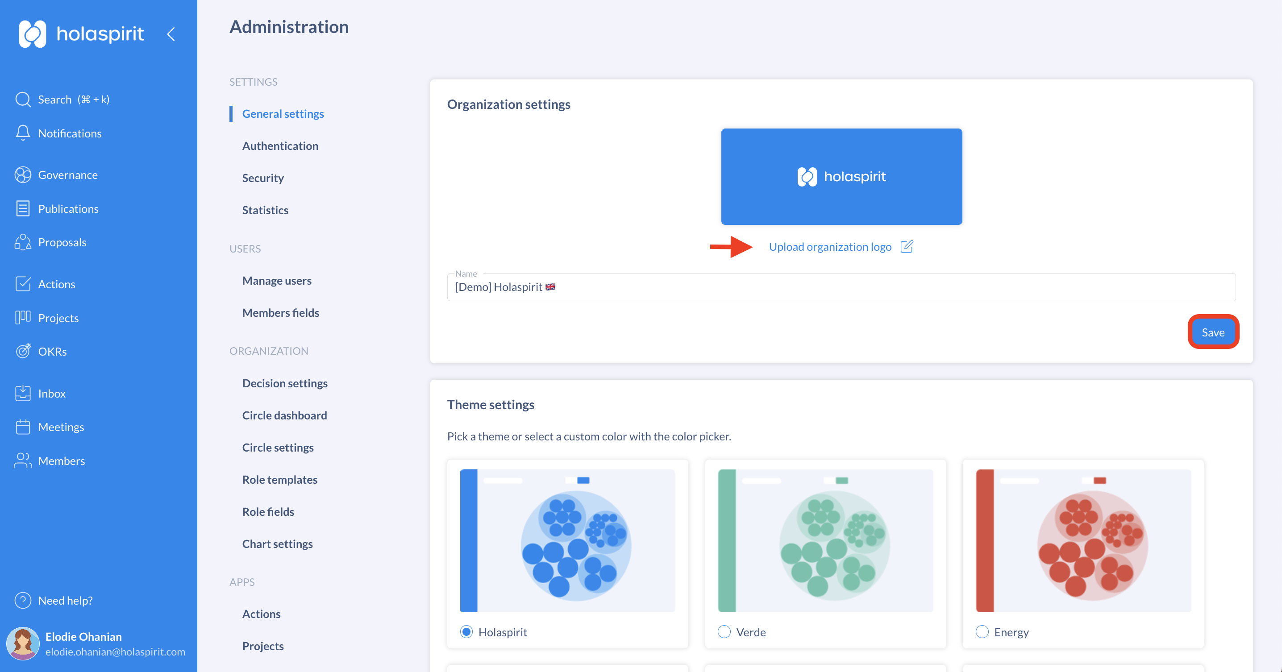
Task: Open Circle dashboard settings
Action: (285, 415)
